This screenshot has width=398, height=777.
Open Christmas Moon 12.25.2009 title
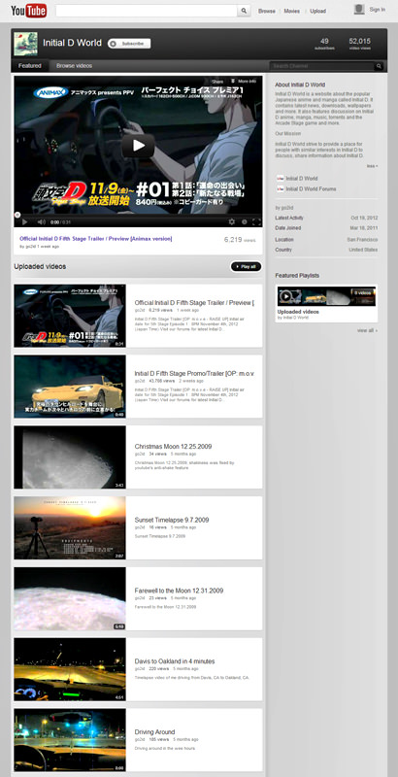tap(173, 447)
